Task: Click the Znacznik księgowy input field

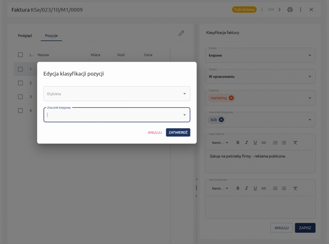Action: pos(112,115)
